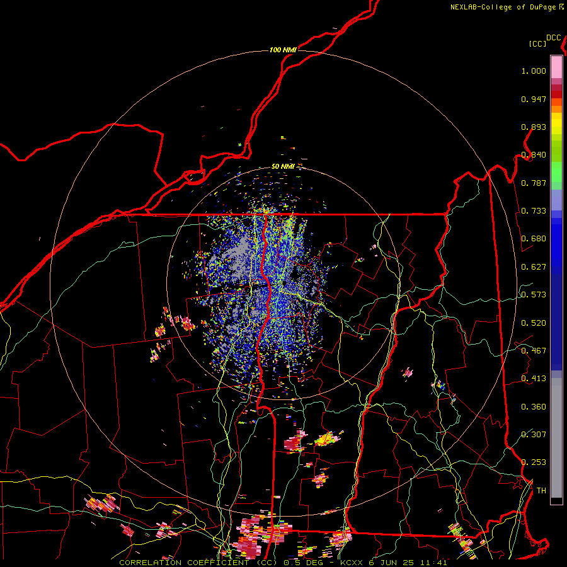Select the 0.787 scale value
Image resolution: width=567 pixels, height=567 pixels.
534,183
